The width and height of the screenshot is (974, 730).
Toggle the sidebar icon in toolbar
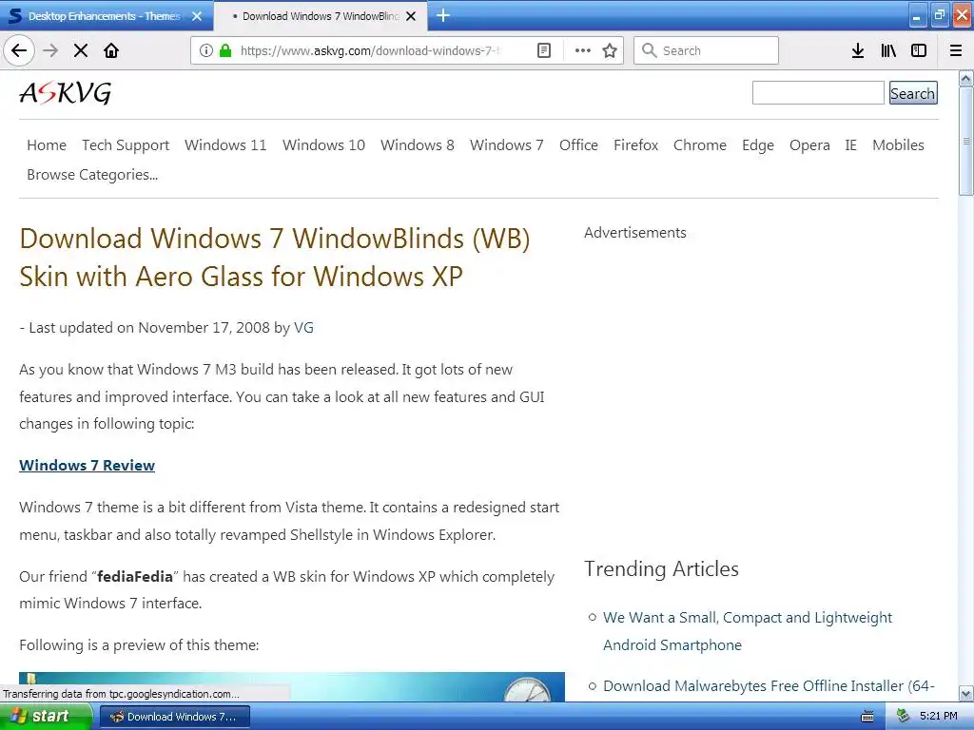[x=919, y=50]
